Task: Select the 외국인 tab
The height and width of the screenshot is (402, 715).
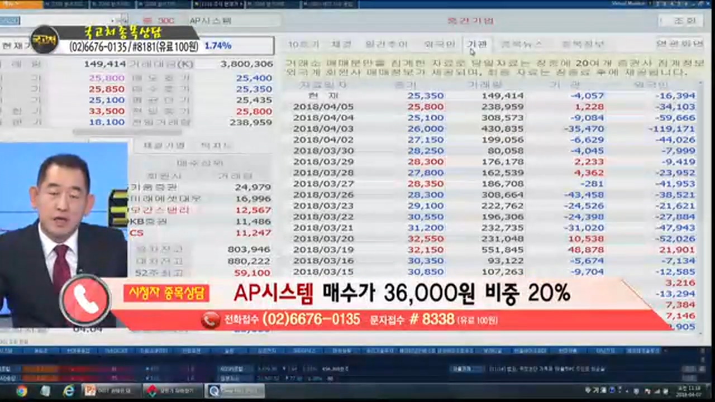Action: 439,44
